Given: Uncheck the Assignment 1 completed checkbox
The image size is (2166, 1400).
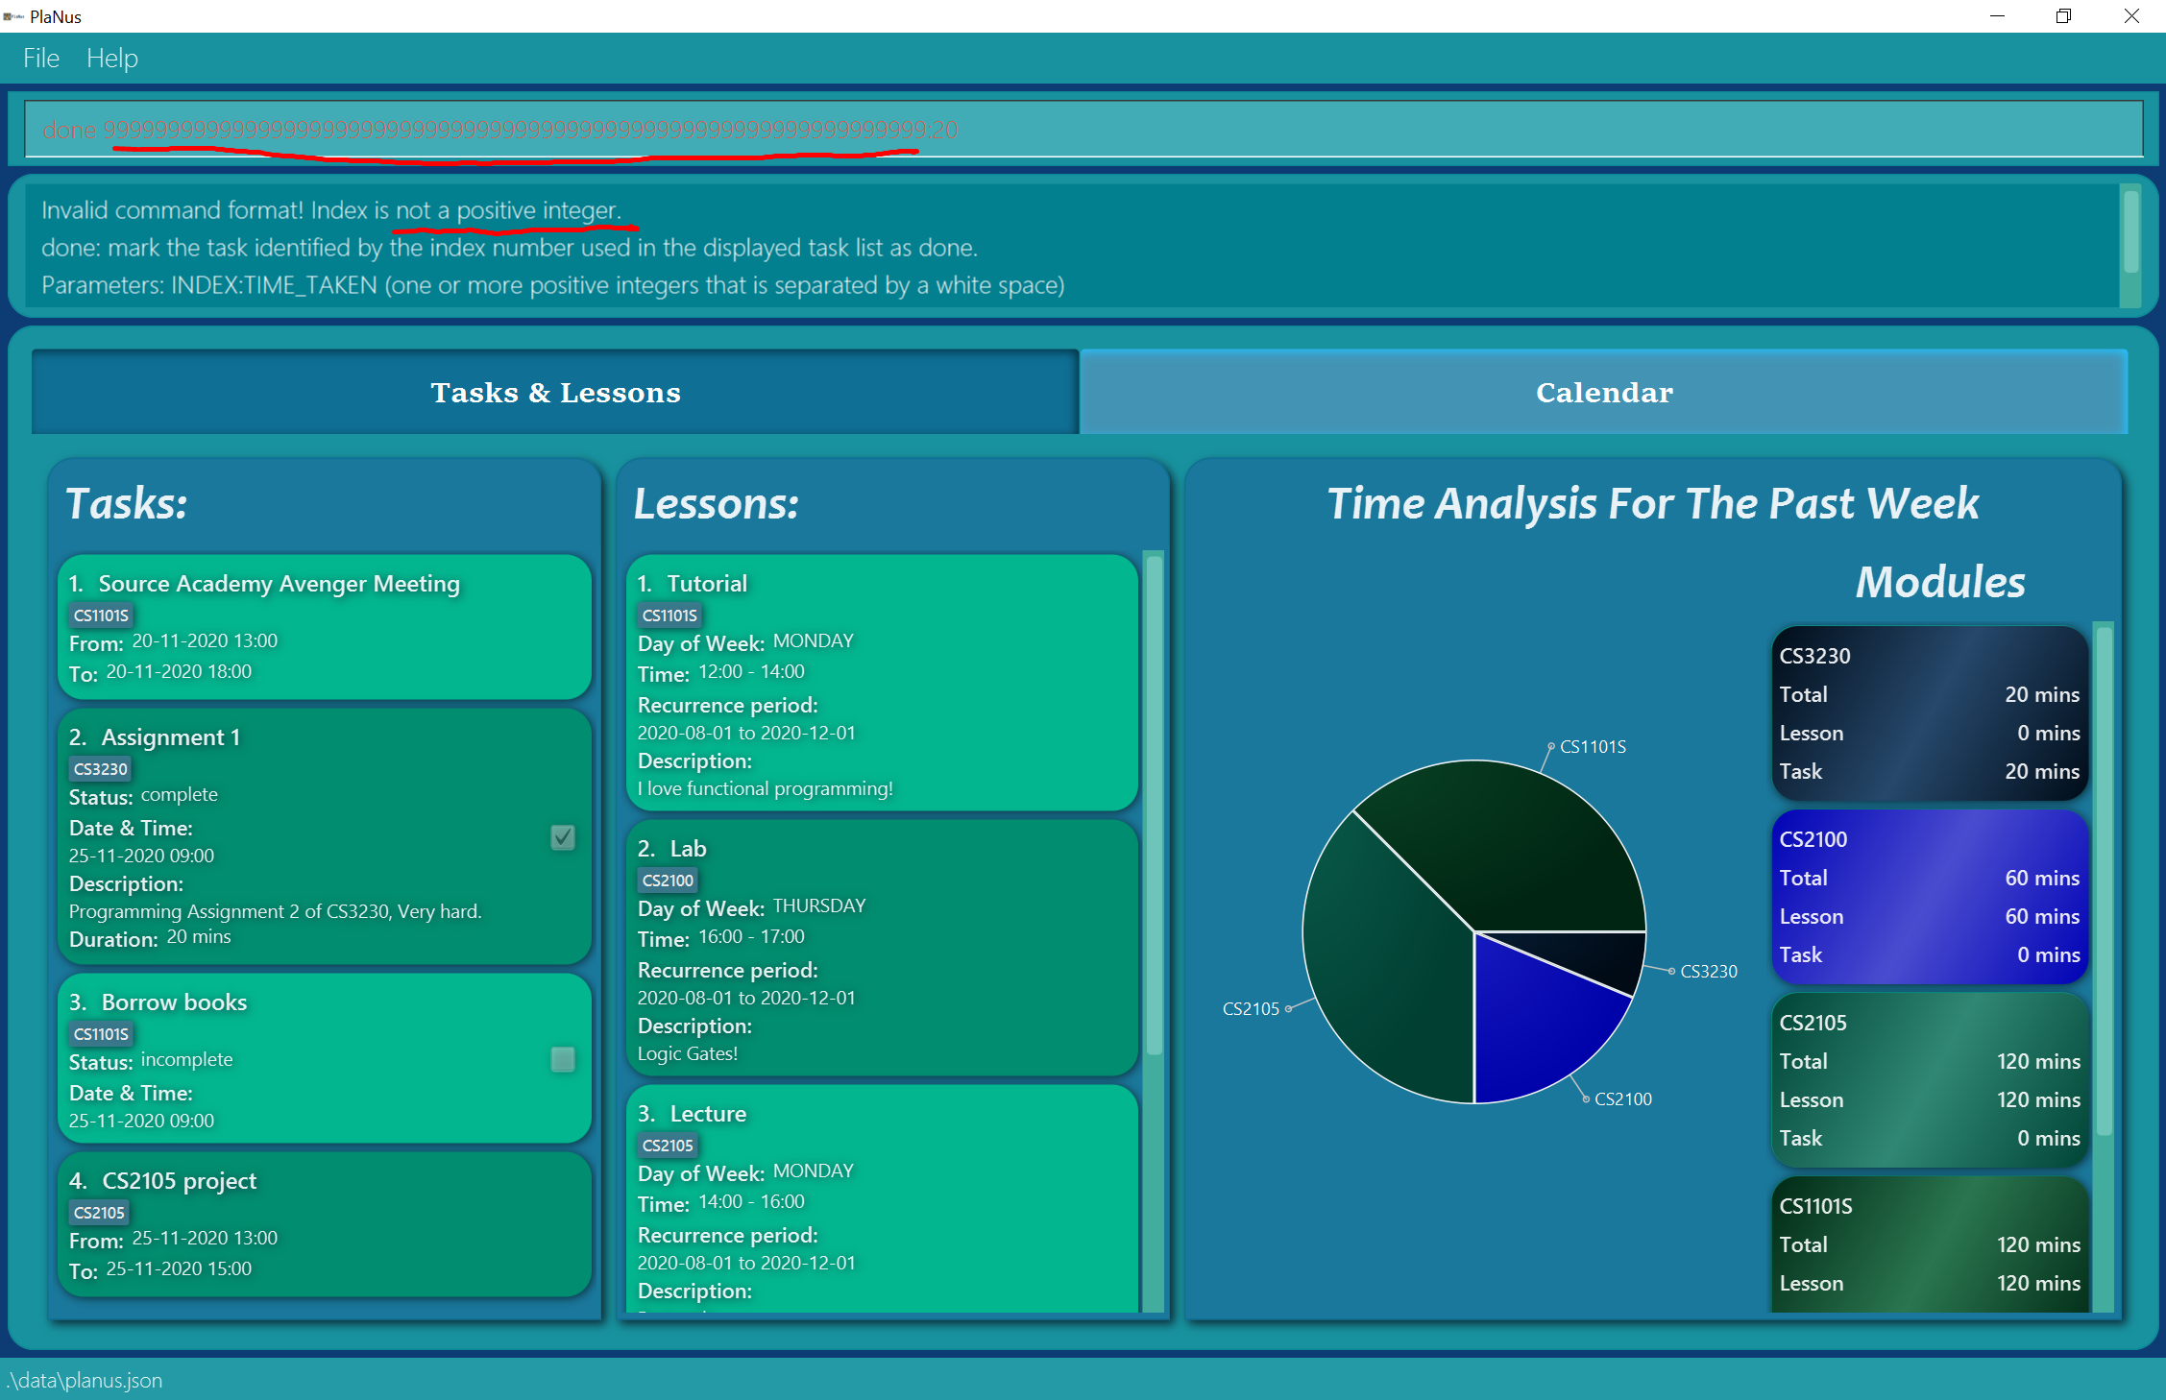Looking at the screenshot, I should 563,837.
